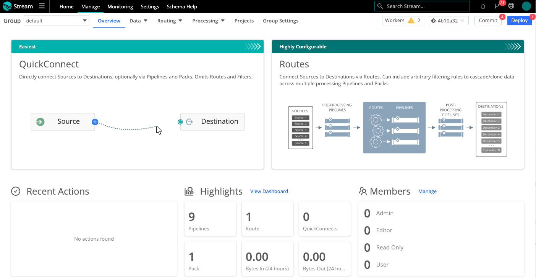Click the blue plus on Source node
The height and width of the screenshot is (278, 536).
95,122
